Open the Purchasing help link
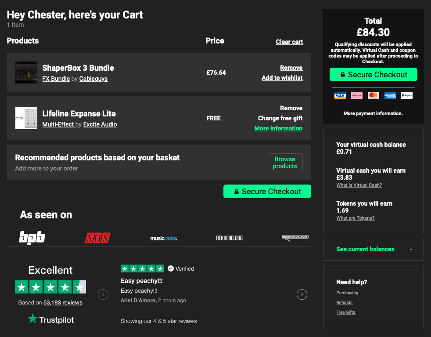The height and width of the screenshot is (337, 431). pyautogui.click(x=347, y=293)
